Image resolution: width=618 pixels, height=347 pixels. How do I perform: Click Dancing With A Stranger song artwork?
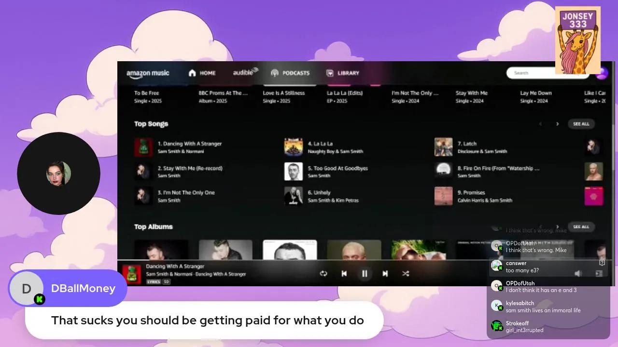coord(143,147)
